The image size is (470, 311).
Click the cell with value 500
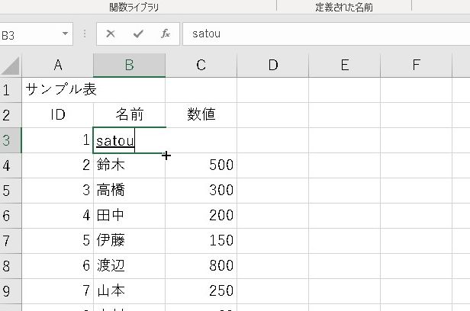[x=201, y=165]
